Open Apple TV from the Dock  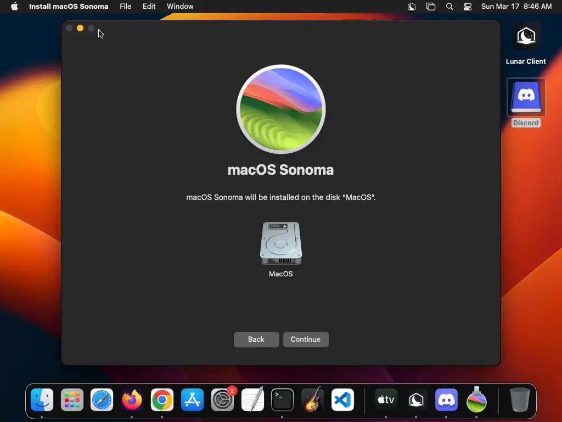386,399
